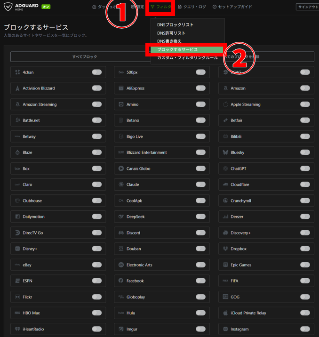Click the Bluesky butterfly icon

click(225, 152)
